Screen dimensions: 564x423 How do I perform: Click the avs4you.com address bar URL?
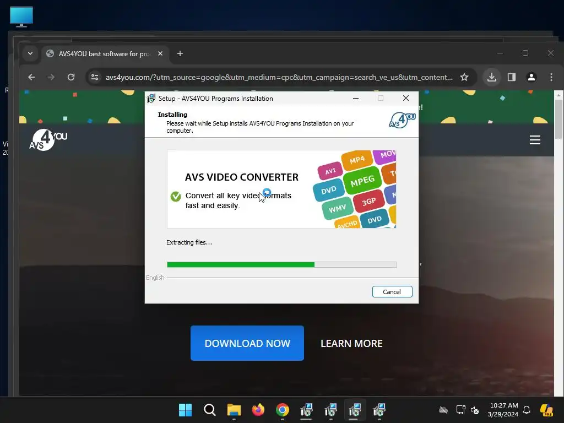point(279,77)
